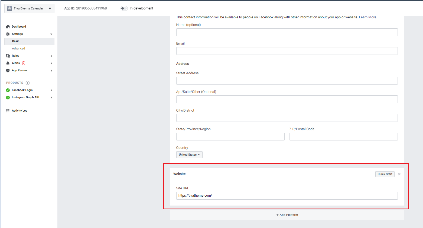Open the Roles menu label

tap(15, 56)
